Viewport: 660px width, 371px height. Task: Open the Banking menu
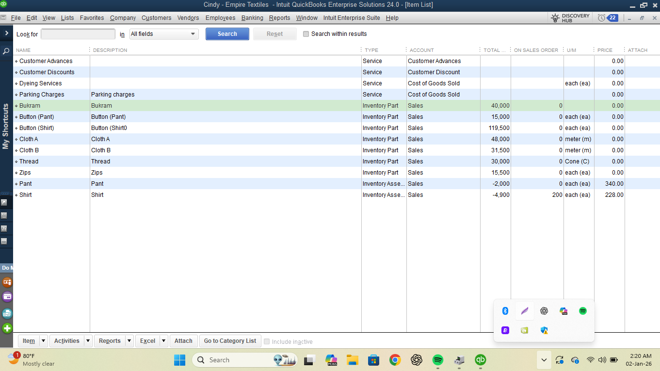[x=252, y=18]
